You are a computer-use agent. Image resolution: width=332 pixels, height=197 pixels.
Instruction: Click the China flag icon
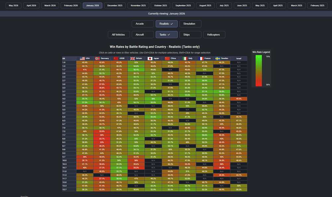(x=167, y=59)
